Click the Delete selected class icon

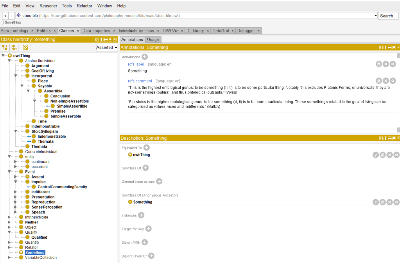[25, 47]
